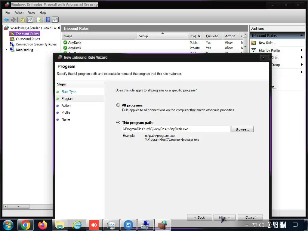
Task: Click the Export List toolbar icon
Action: (39, 20)
